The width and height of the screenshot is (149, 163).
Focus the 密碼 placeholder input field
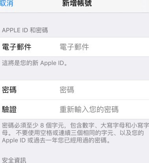click(x=104, y=90)
